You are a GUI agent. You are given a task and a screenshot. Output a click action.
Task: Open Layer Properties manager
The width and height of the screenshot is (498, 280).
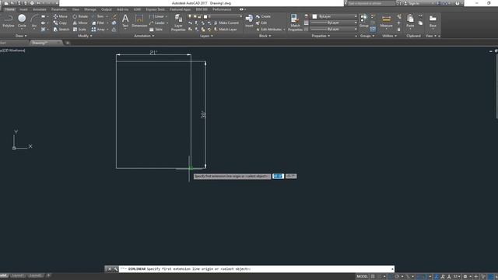(178, 23)
